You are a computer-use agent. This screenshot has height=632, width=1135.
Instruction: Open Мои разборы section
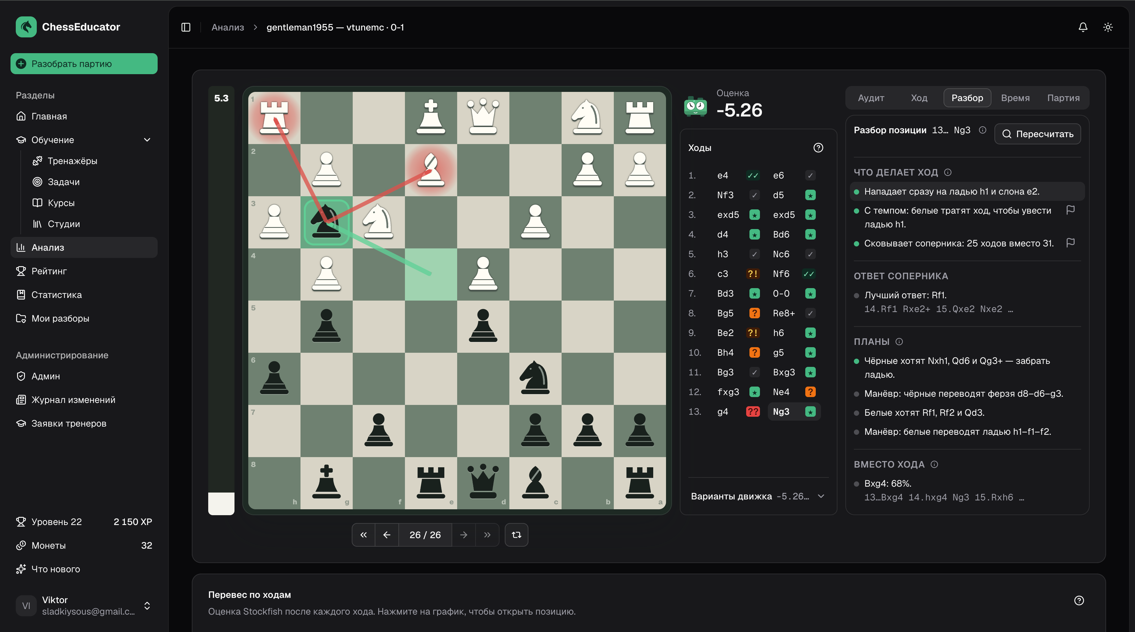(x=84, y=318)
